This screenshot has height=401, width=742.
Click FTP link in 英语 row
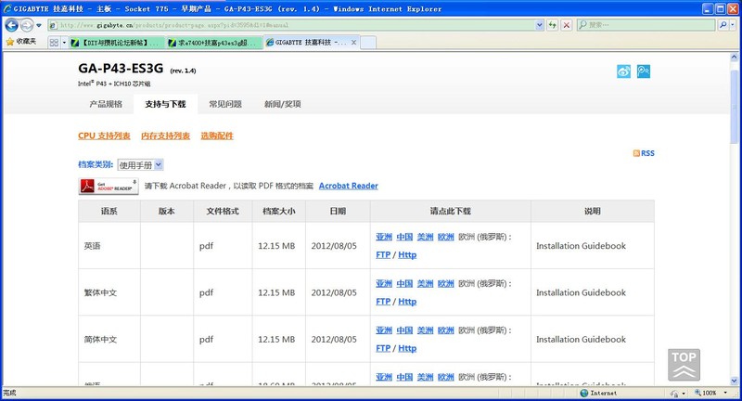click(x=383, y=254)
